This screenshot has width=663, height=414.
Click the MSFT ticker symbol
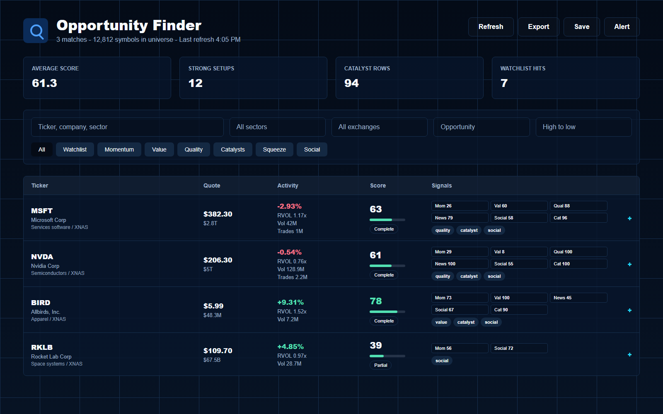(x=42, y=211)
